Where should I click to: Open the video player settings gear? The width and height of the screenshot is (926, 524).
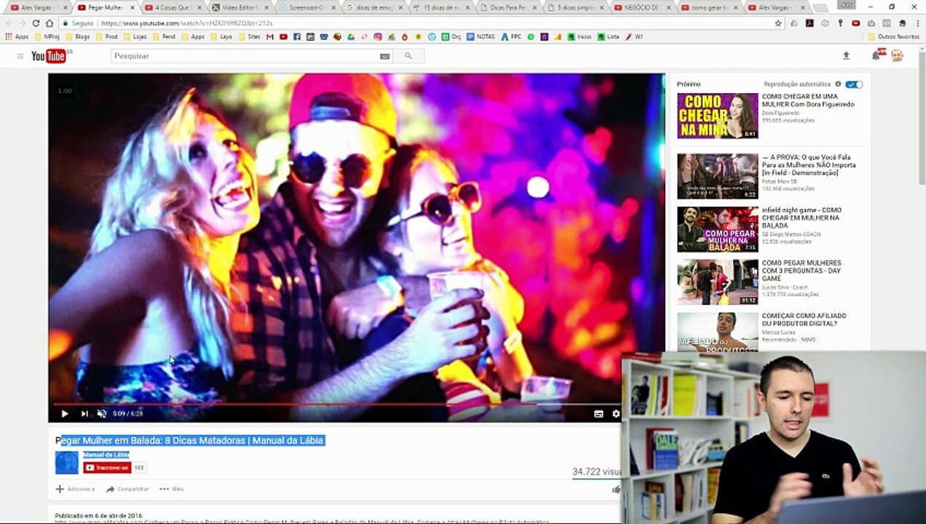point(616,413)
